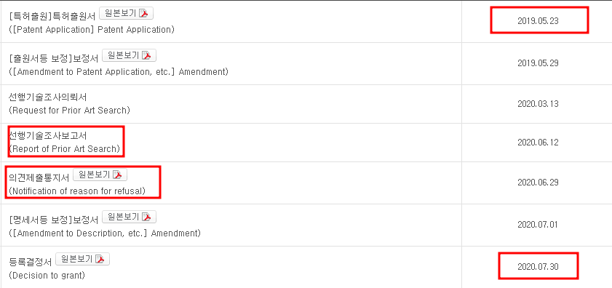The height and width of the screenshot is (288, 612).
Task: Select the 선행기술조사보고서 document title
Action: pos(47,136)
